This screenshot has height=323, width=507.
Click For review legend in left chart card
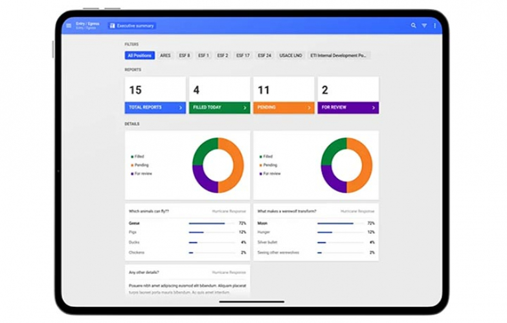(141, 174)
